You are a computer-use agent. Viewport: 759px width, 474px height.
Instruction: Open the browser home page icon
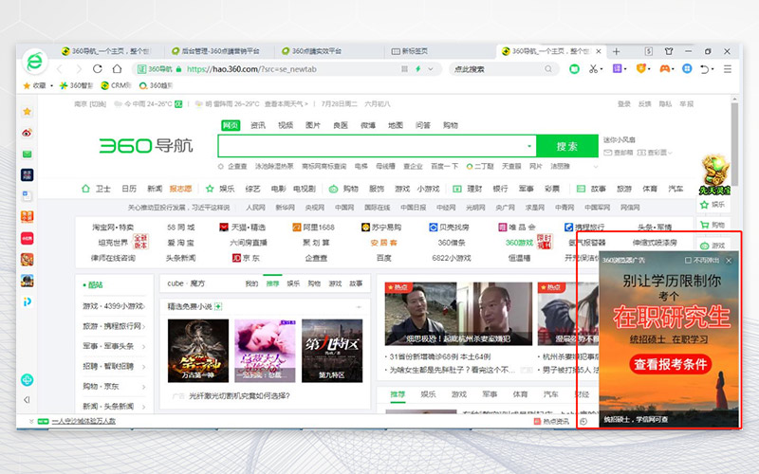tap(117, 68)
